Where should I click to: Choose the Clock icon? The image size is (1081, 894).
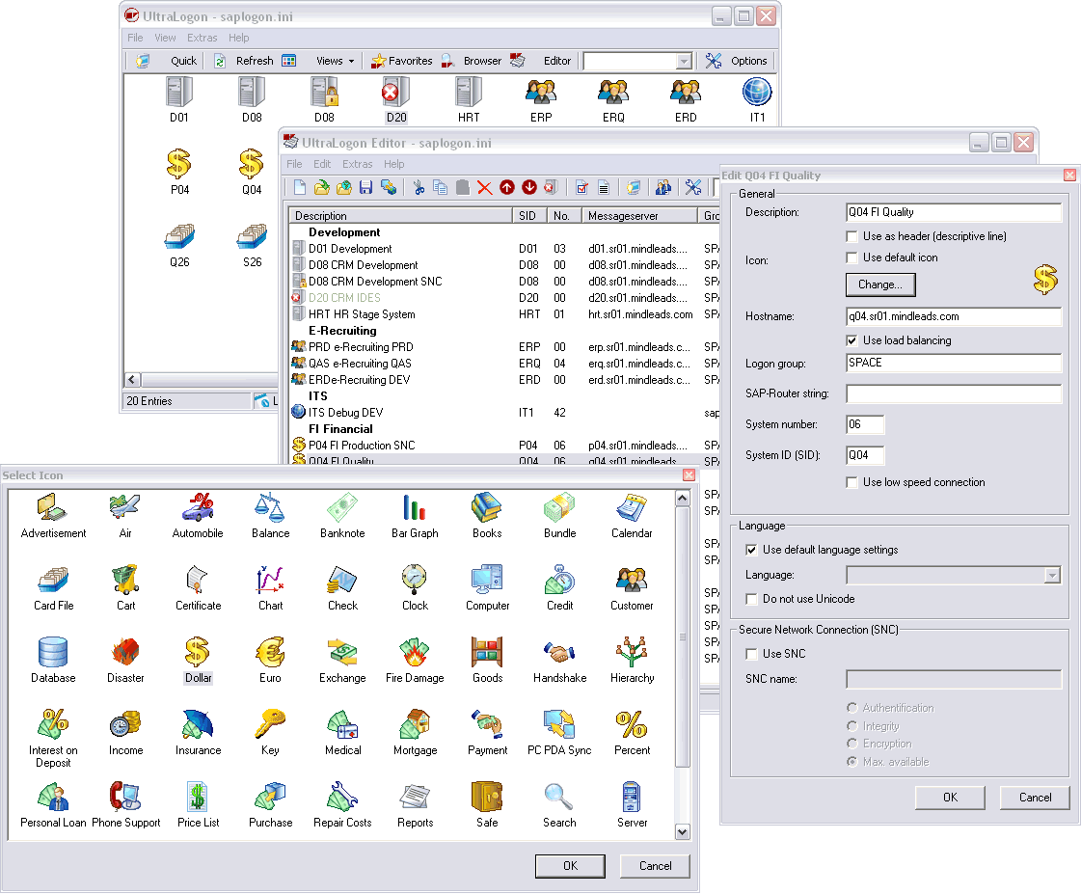(x=415, y=587)
